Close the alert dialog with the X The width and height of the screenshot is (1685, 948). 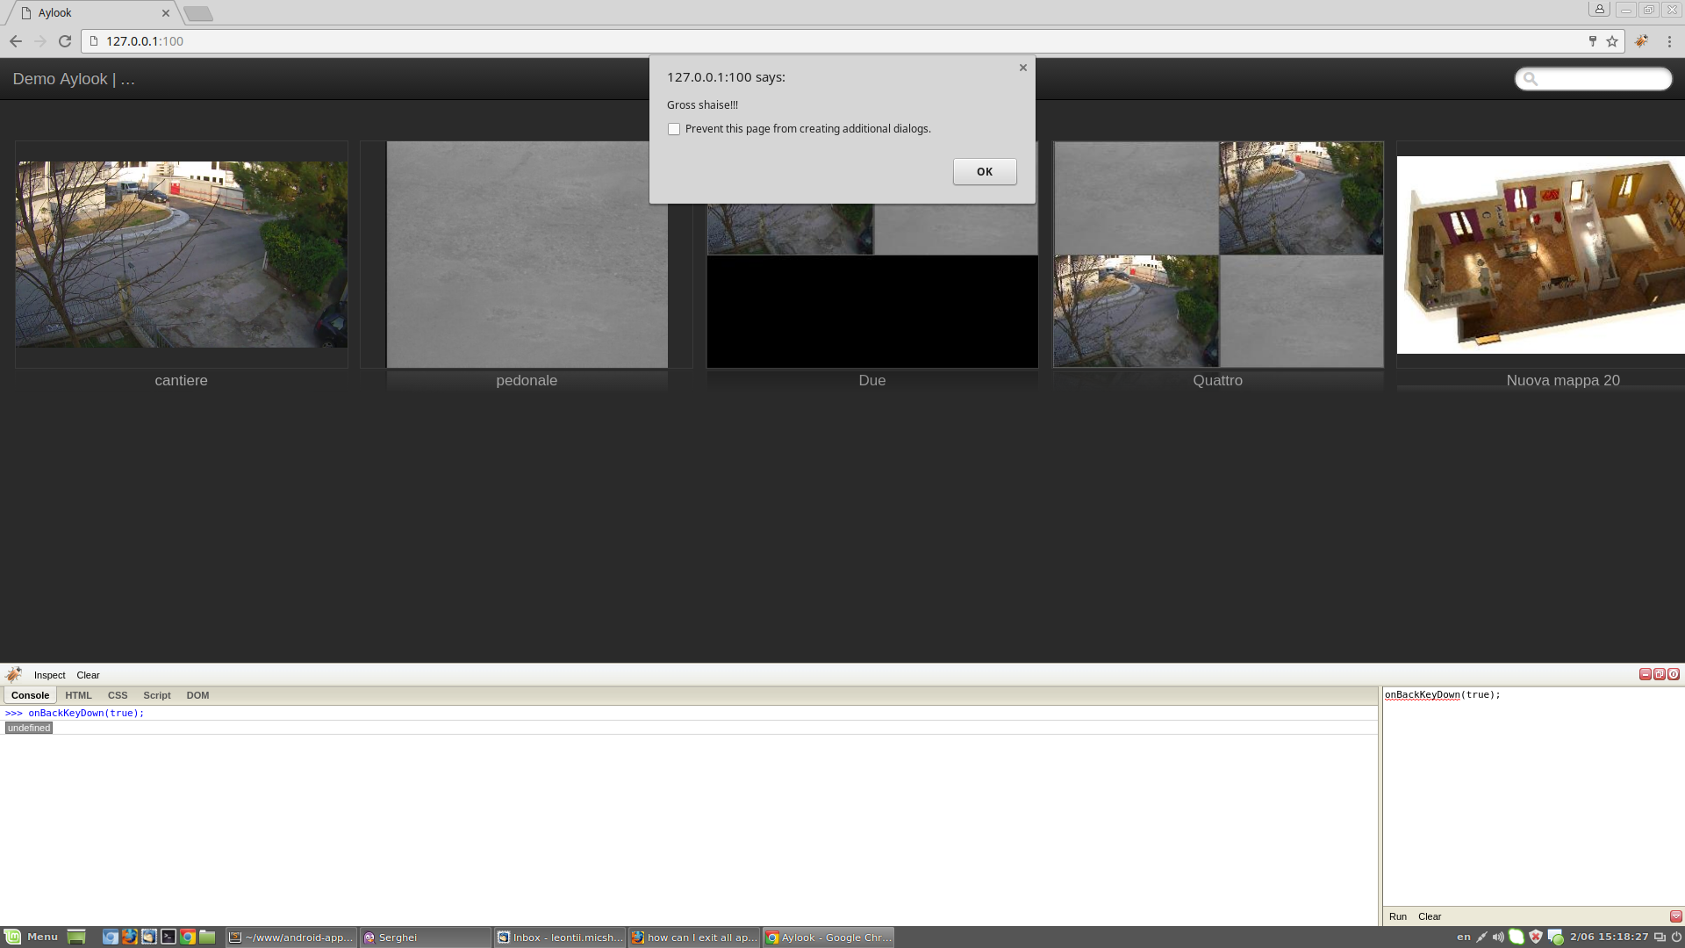click(1022, 68)
